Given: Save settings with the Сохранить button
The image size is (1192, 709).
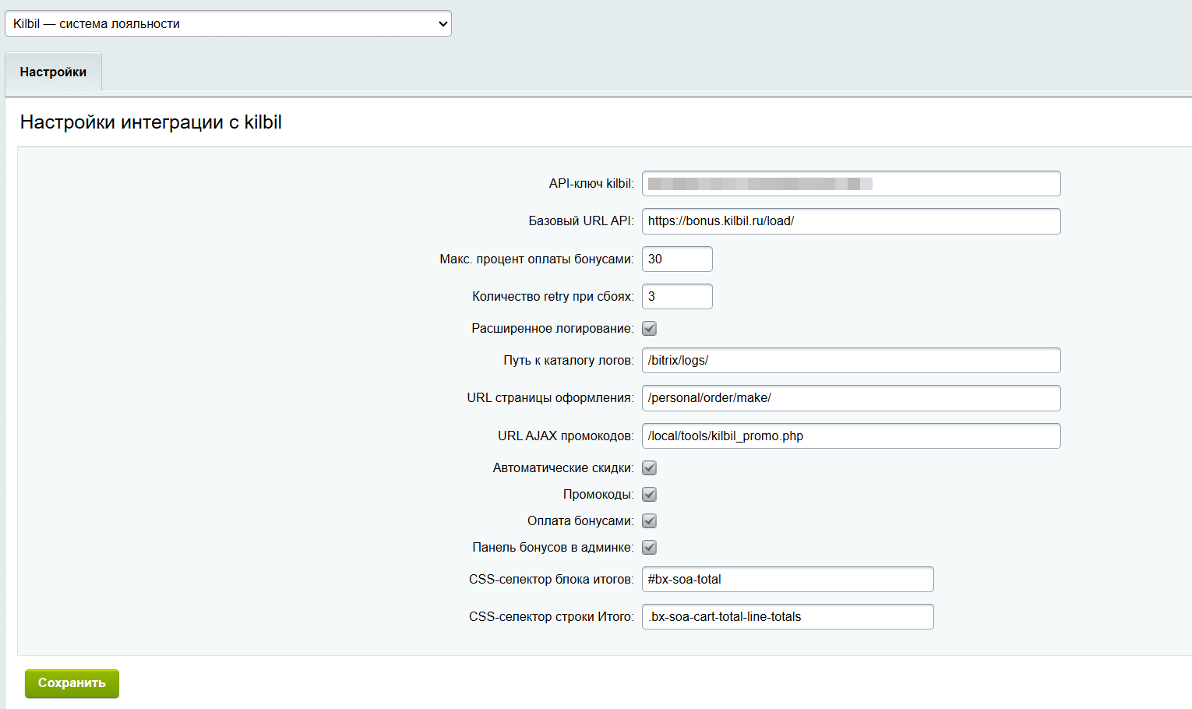Looking at the screenshot, I should (72, 683).
